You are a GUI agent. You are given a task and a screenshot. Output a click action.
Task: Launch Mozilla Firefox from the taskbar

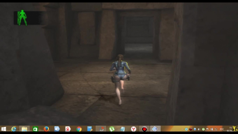tap(46, 129)
